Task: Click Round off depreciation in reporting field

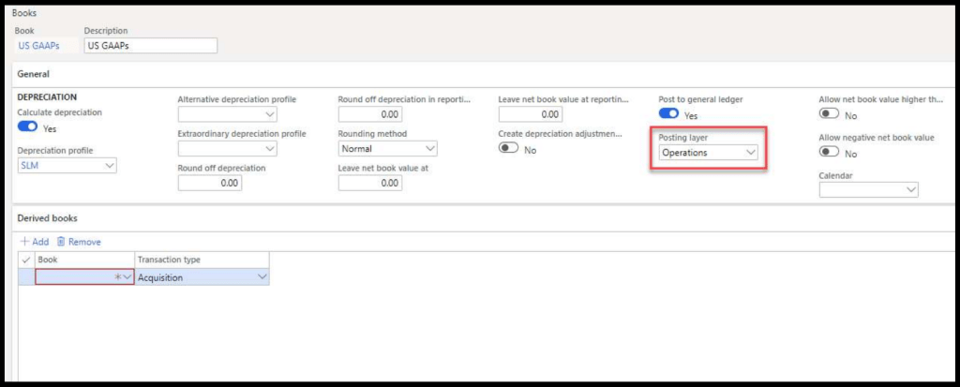Action: [370, 114]
